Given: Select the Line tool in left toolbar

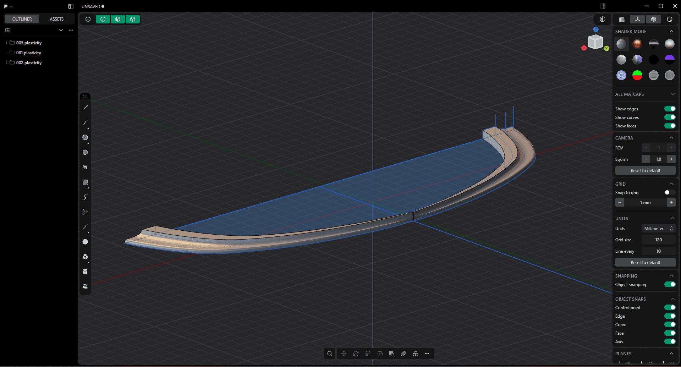Looking at the screenshot, I should pos(85,108).
